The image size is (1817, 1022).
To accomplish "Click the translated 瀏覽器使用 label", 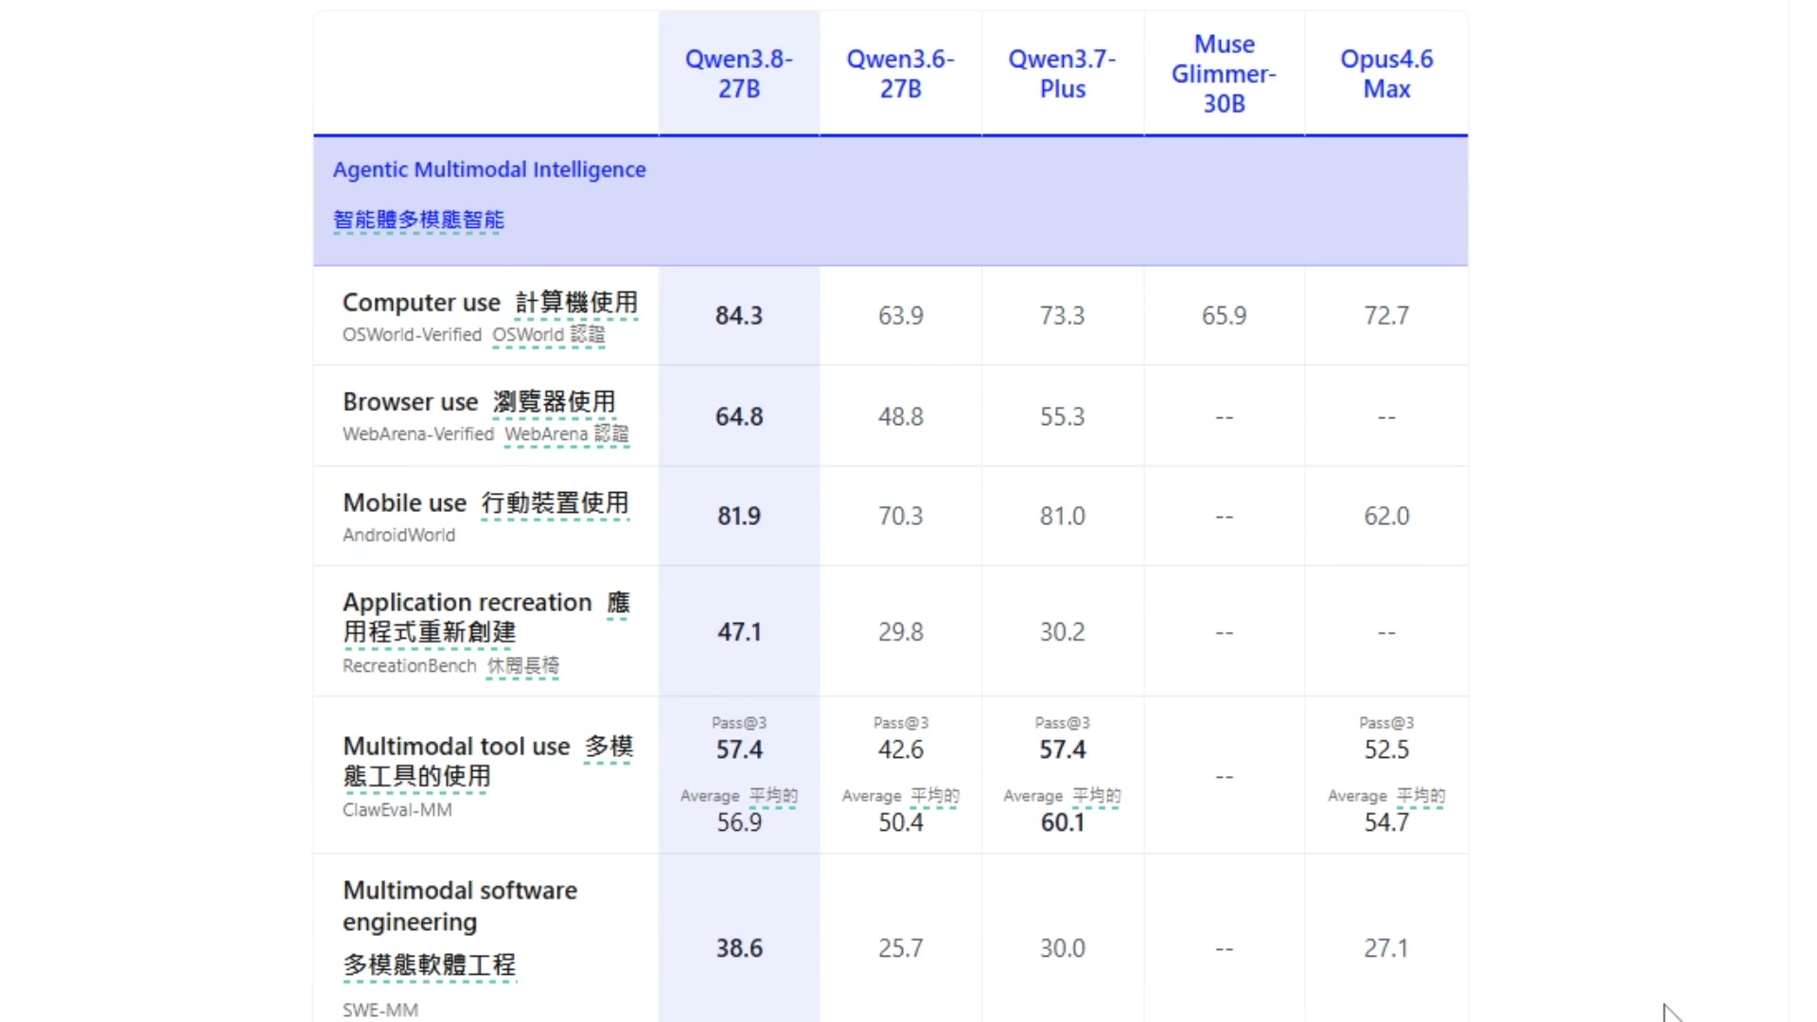I will coord(555,401).
